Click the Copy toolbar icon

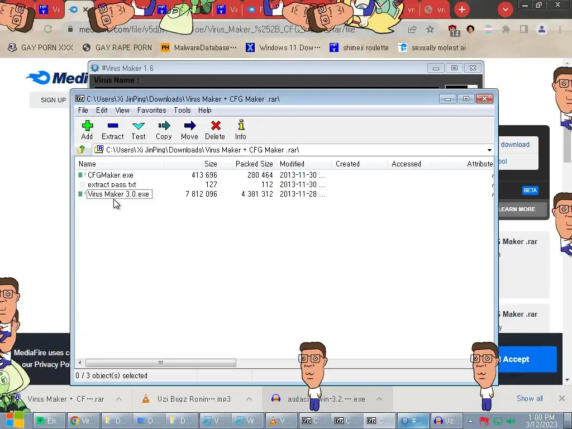pos(164,130)
